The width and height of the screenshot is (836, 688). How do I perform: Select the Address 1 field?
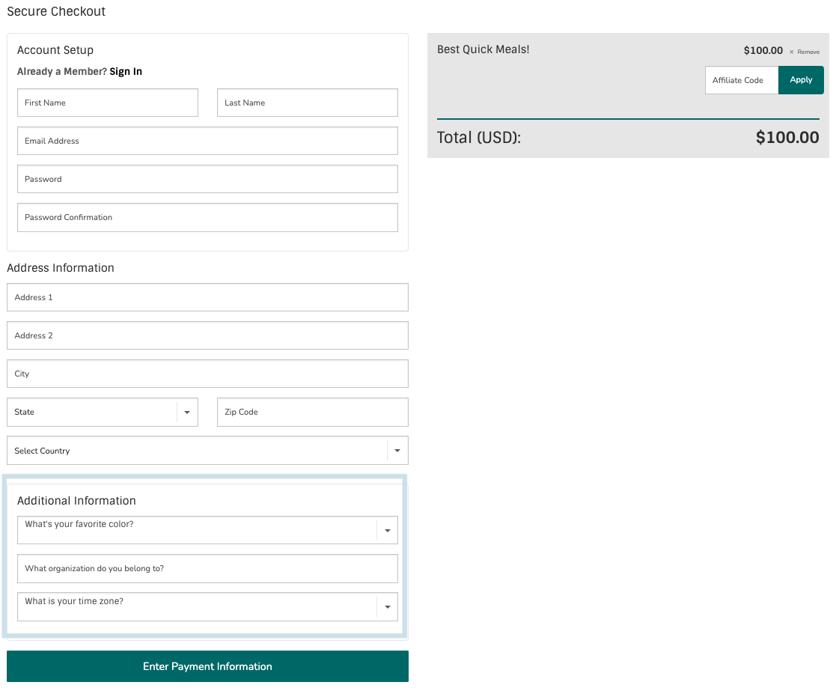pyautogui.click(x=207, y=297)
